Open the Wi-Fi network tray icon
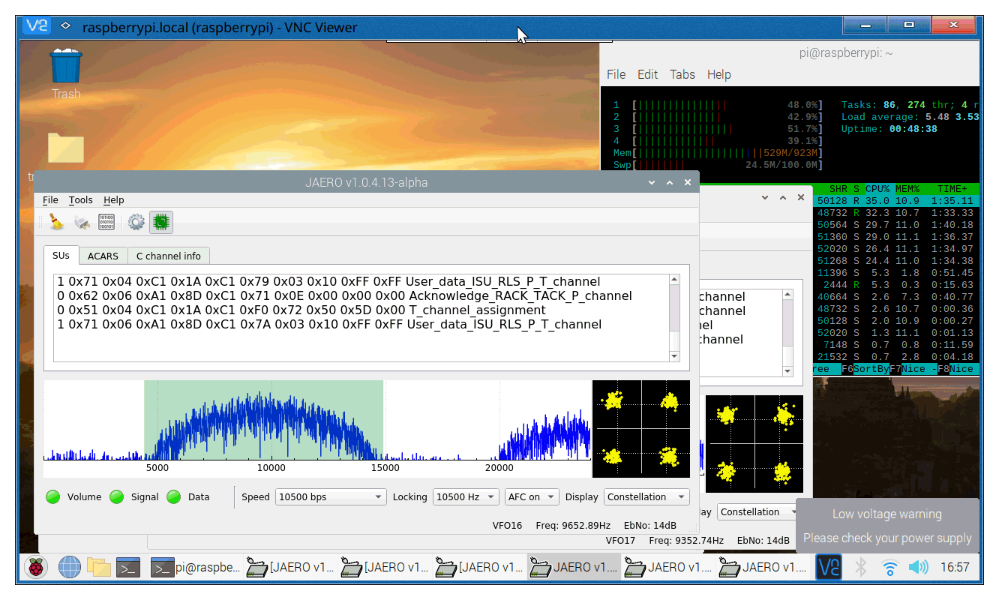Viewport: 999px width, 600px height. [889, 568]
